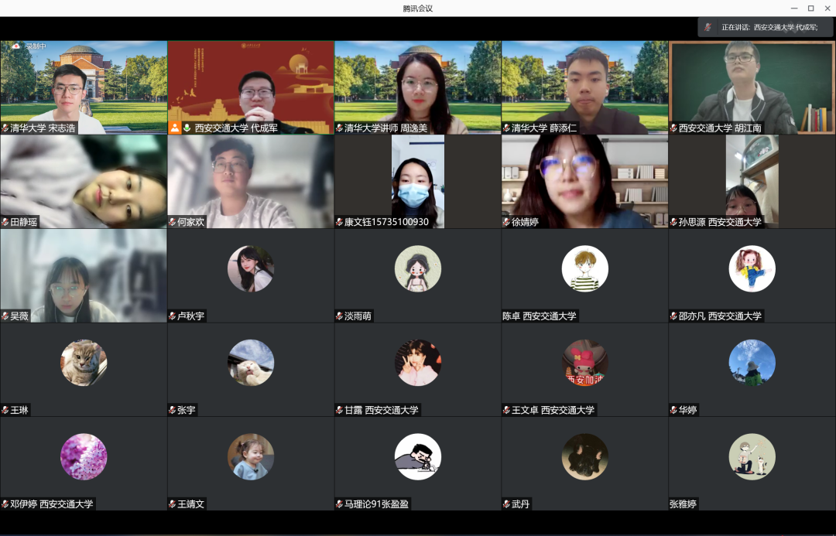Click the muted mic icon for 王琳
Viewport: 836px width, 536px height.
pos(5,411)
